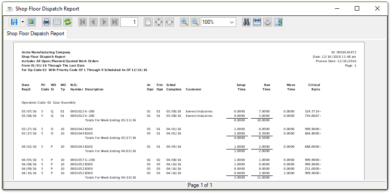
Task: Go to the previous page
Action: coord(93,22)
